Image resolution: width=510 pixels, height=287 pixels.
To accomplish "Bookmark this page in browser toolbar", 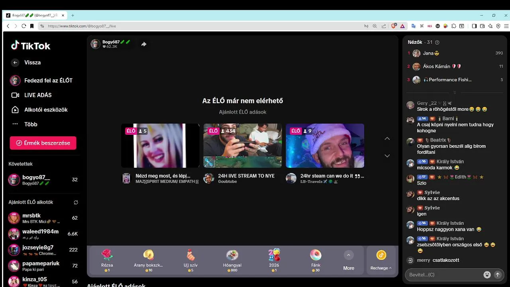I will [x=32, y=26].
